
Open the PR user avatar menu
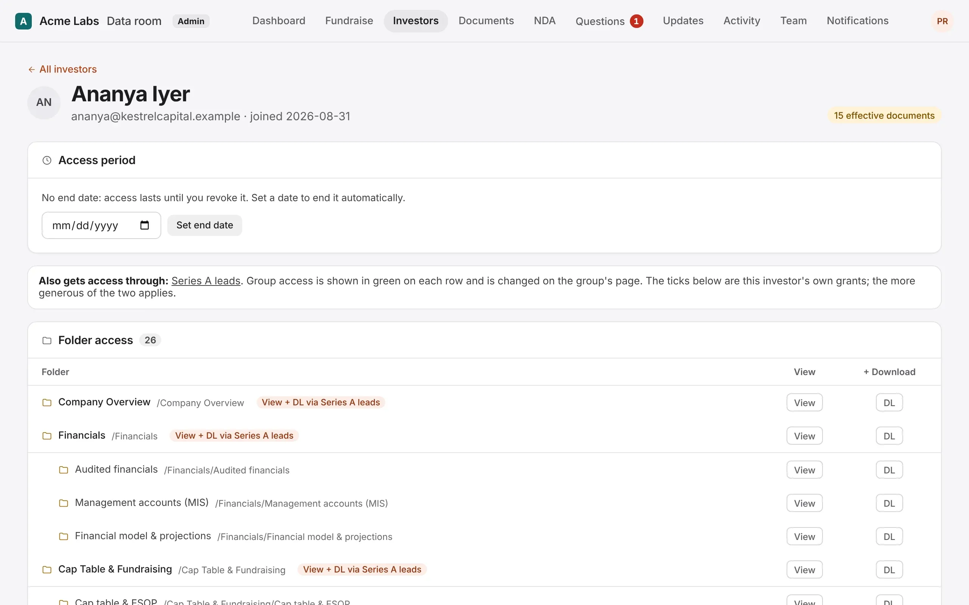pos(942,21)
